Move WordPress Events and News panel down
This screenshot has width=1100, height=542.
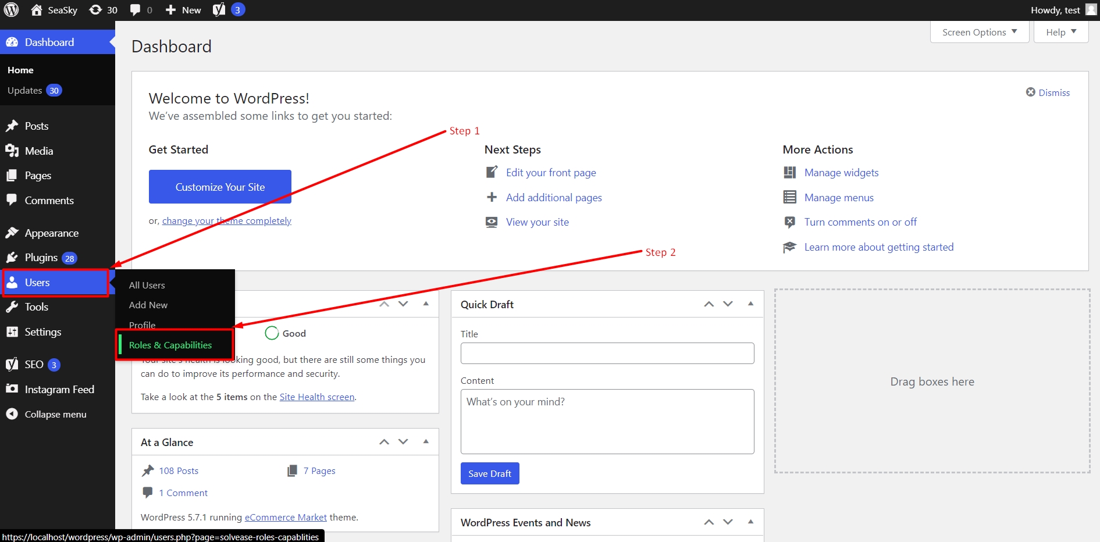728,522
